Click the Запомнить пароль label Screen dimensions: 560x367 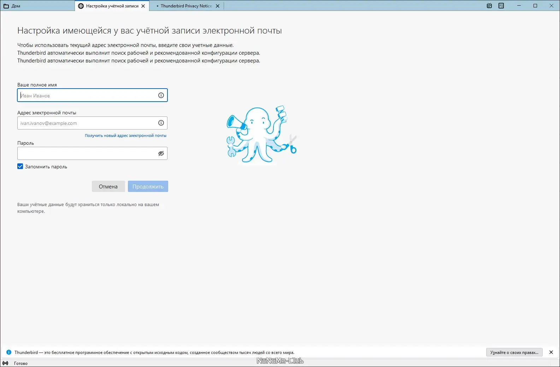click(46, 167)
